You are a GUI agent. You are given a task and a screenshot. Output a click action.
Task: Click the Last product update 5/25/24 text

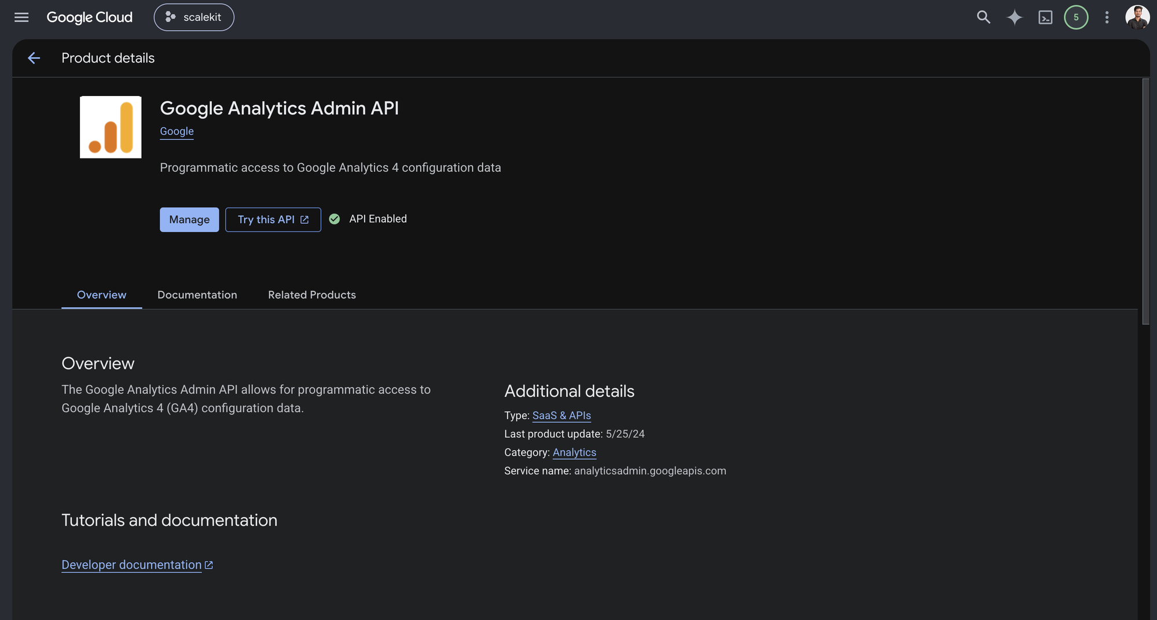574,434
